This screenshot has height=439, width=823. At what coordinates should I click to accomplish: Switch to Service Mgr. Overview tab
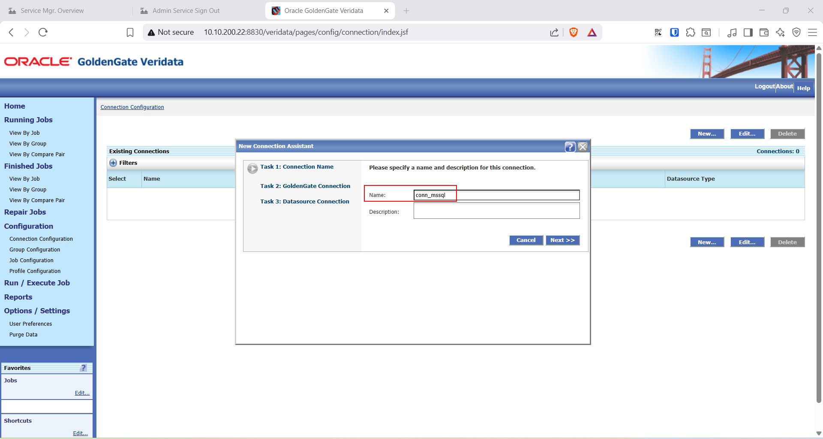52,11
